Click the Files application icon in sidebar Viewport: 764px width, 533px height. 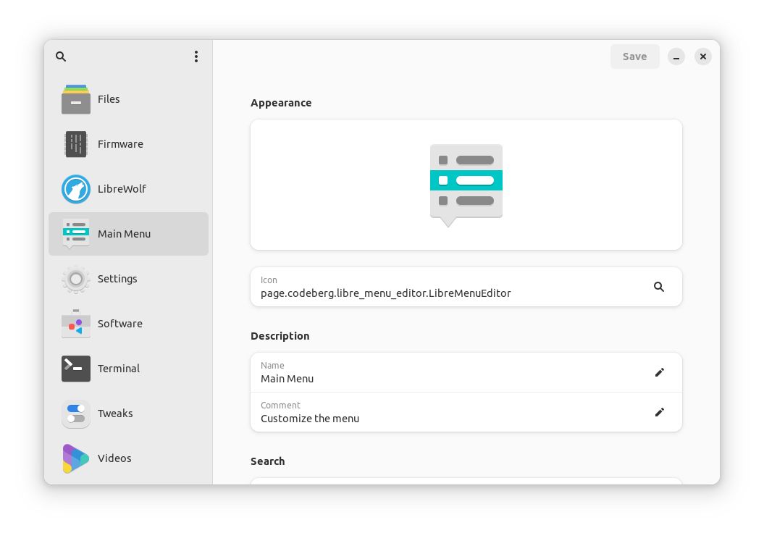pos(76,99)
